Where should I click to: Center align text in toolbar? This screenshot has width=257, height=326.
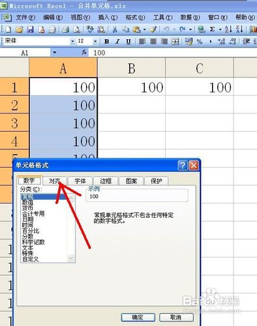(x=153, y=41)
